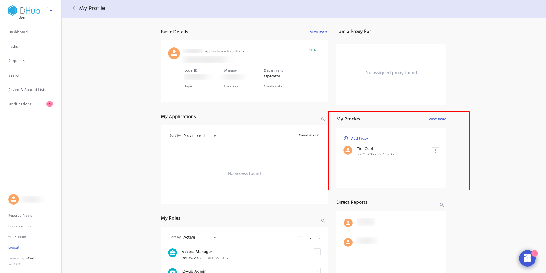Open Saved & Shared Lists

(x=27, y=90)
